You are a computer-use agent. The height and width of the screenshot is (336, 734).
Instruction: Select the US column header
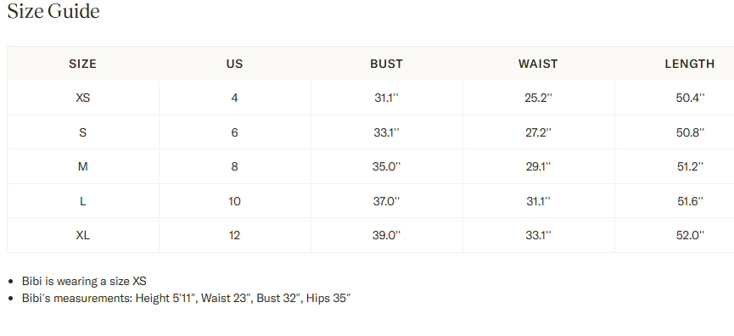pos(234,64)
